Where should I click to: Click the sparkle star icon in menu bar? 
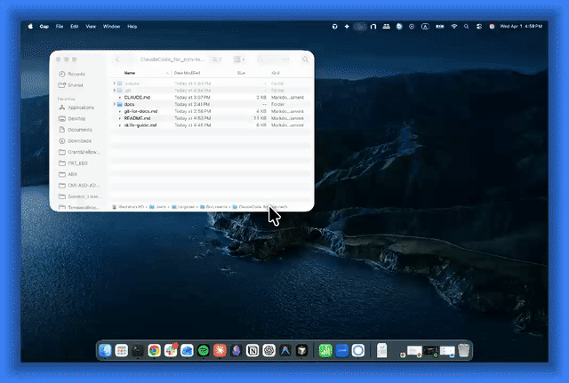(347, 27)
